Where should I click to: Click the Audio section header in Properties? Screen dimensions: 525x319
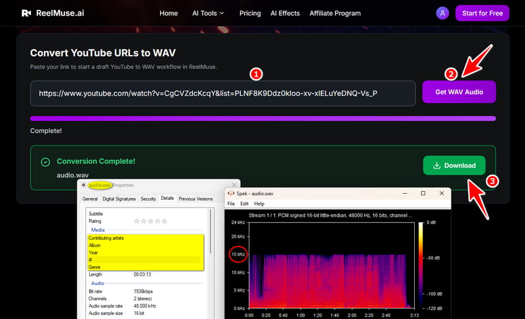98,283
